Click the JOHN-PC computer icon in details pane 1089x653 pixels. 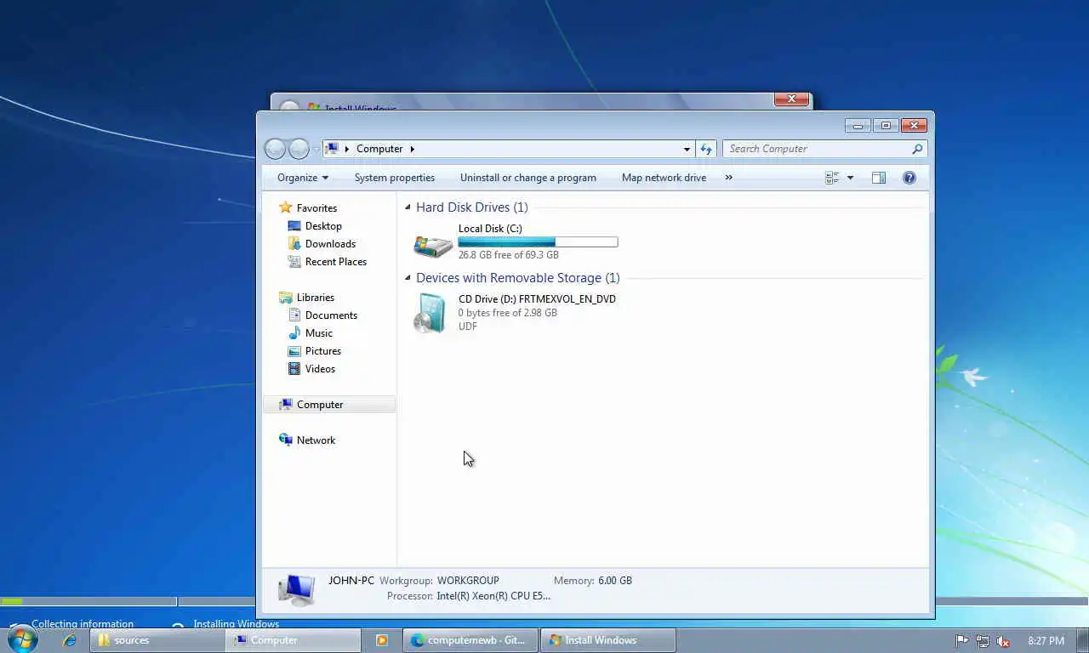click(296, 589)
